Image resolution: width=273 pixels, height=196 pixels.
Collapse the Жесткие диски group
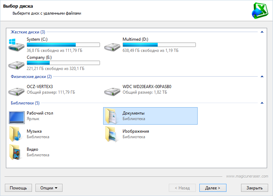tap(262, 32)
